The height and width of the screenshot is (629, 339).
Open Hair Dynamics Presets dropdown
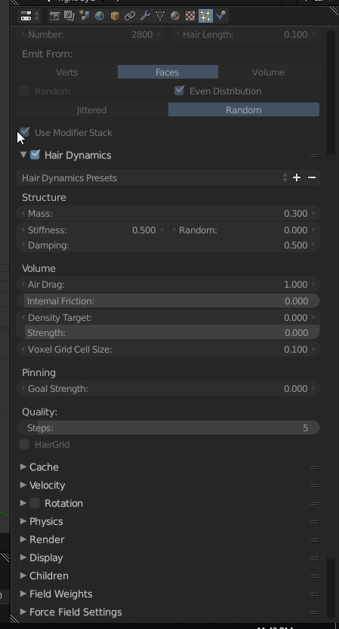153,177
